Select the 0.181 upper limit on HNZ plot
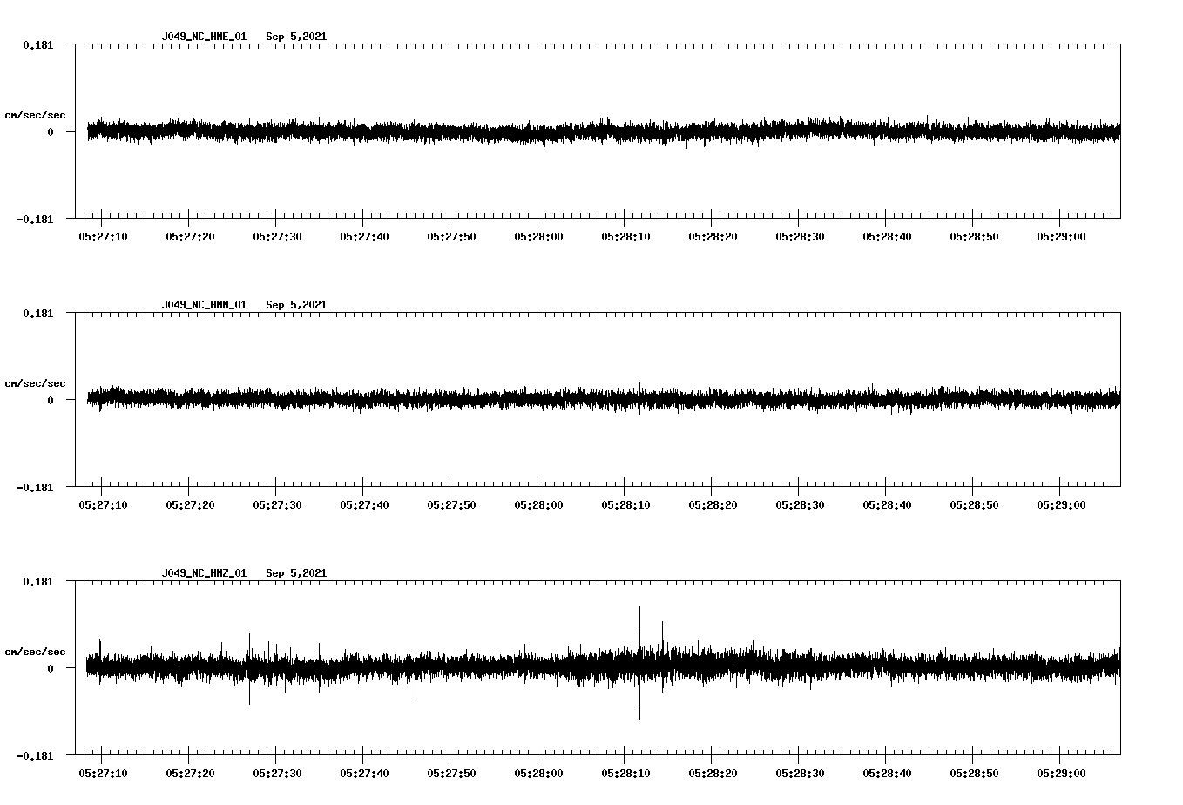 [x=37, y=581]
